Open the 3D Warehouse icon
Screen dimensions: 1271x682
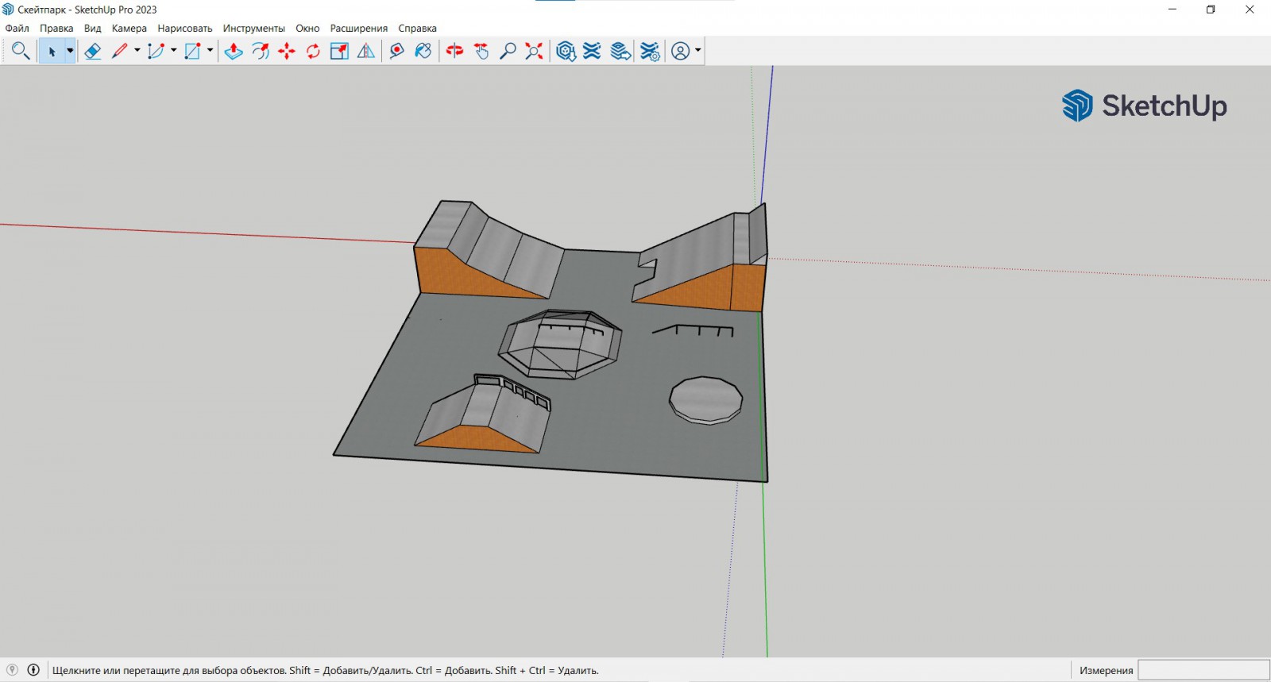point(566,52)
